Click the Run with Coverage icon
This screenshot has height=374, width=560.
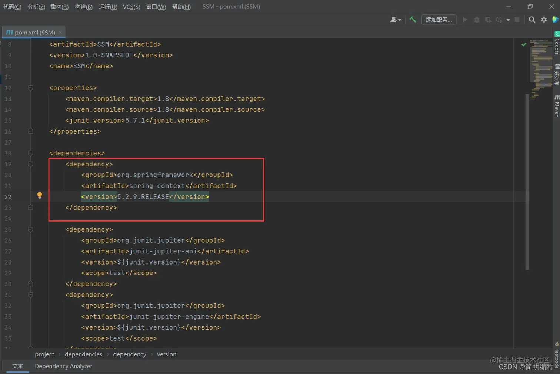point(488,20)
